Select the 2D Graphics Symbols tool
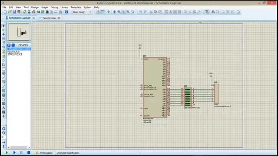 tap(3, 112)
